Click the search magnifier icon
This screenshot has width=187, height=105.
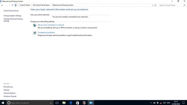(x=184, y=5)
